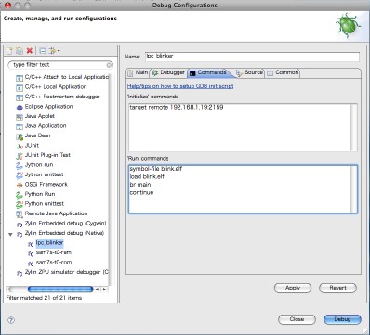Image resolution: width=370 pixels, height=335 pixels.
Task: Create a new launch configuration
Action: (9, 51)
